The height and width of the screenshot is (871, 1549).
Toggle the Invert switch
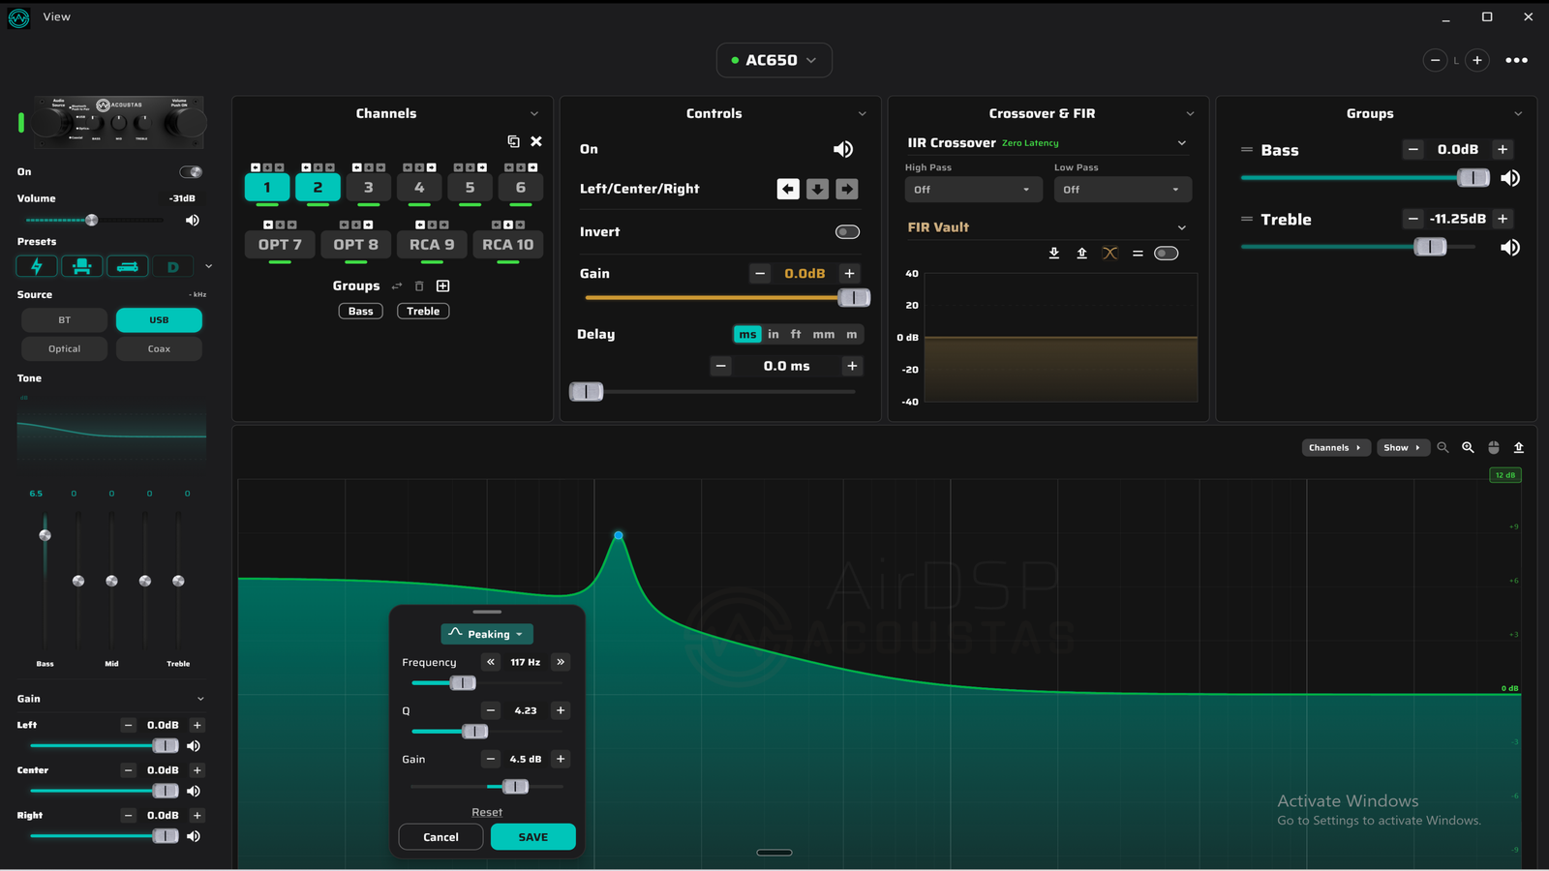coord(847,232)
